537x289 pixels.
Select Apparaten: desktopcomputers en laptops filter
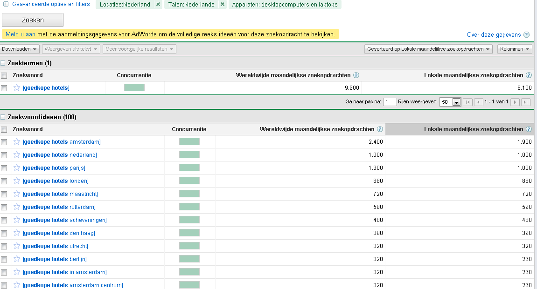tap(285, 5)
